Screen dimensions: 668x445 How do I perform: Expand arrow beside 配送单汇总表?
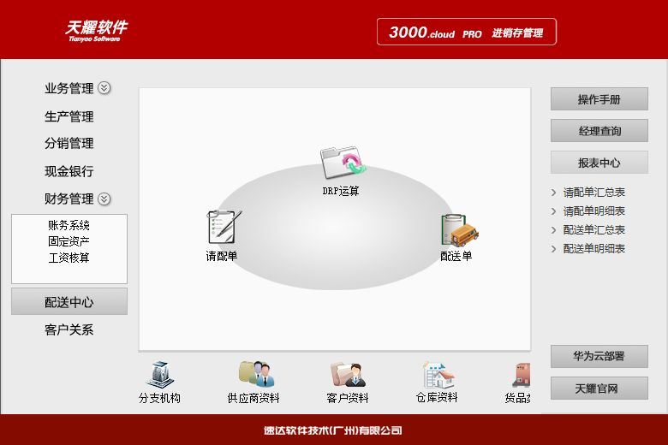[x=553, y=230]
